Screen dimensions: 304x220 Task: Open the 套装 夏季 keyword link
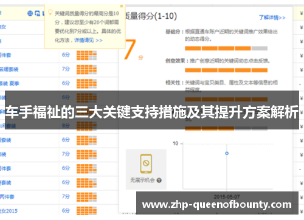pyautogui.click(x=10, y=83)
